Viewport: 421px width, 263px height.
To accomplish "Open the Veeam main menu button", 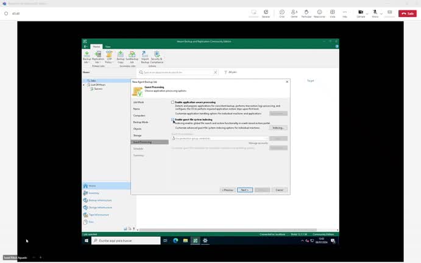I will (85, 46).
